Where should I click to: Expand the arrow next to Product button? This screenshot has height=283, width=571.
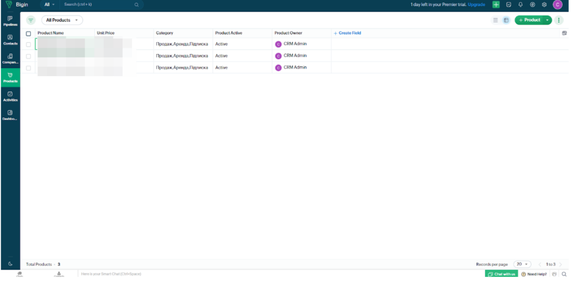tap(548, 20)
